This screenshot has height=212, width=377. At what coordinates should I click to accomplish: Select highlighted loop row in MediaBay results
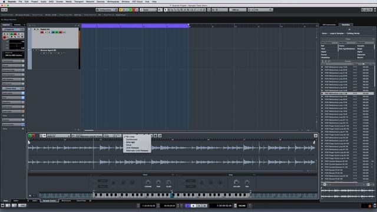(x=348, y=94)
